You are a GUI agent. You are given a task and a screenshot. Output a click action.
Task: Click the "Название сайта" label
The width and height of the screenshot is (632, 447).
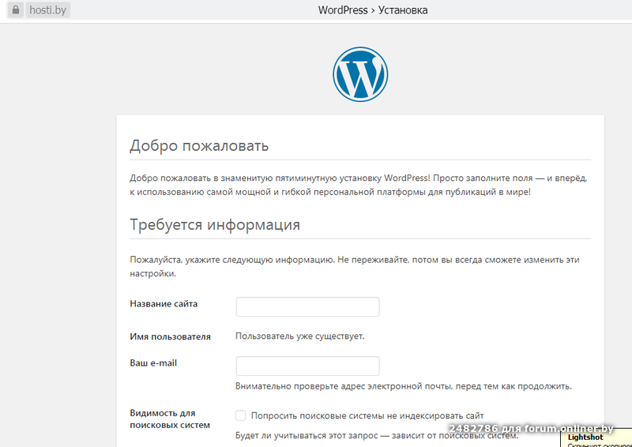(x=164, y=303)
